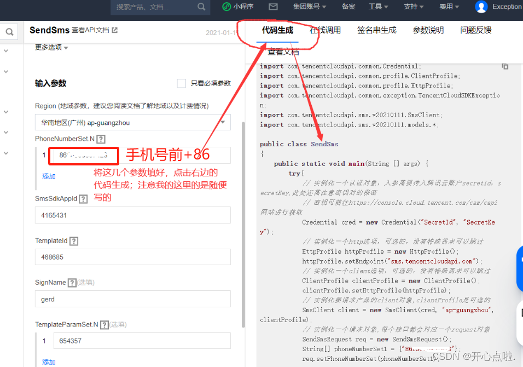Image resolution: width=523 pixels, height=367 pixels.
Task: Show help for PhoneNumberSet.N question icon
Action: [x=101, y=139]
